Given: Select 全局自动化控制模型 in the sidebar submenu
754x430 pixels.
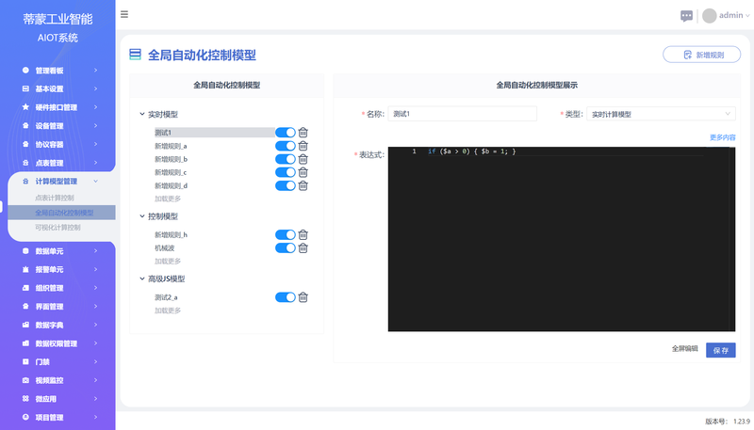Looking at the screenshot, I should (x=61, y=213).
